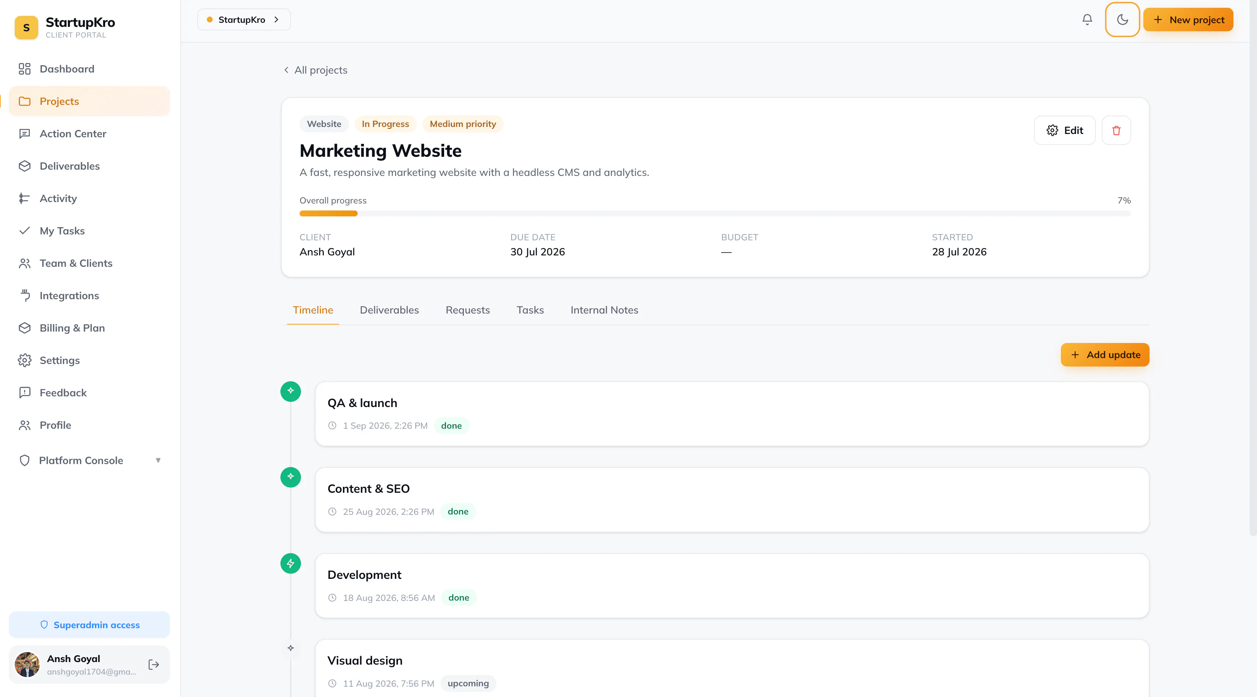Open the Visual design update card
The image size is (1257, 697).
point(732,668)
